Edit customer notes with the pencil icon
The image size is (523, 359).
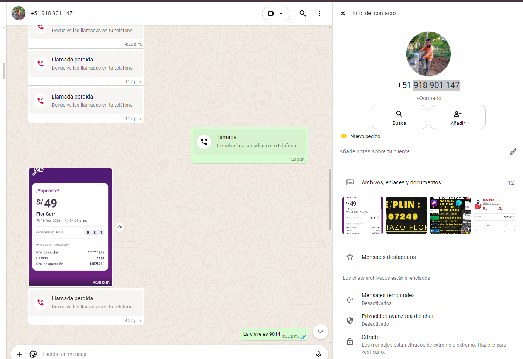[x=513, y=151]
